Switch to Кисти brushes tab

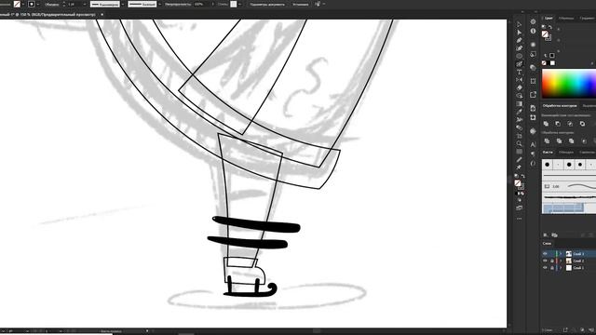[x=548, y=153]
